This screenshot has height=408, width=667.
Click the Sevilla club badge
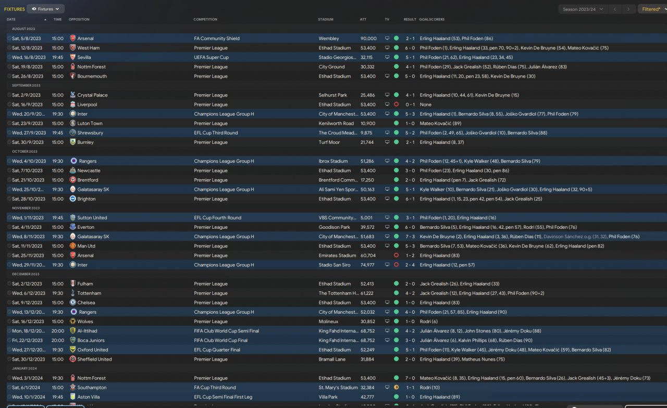tap(72, 57)
